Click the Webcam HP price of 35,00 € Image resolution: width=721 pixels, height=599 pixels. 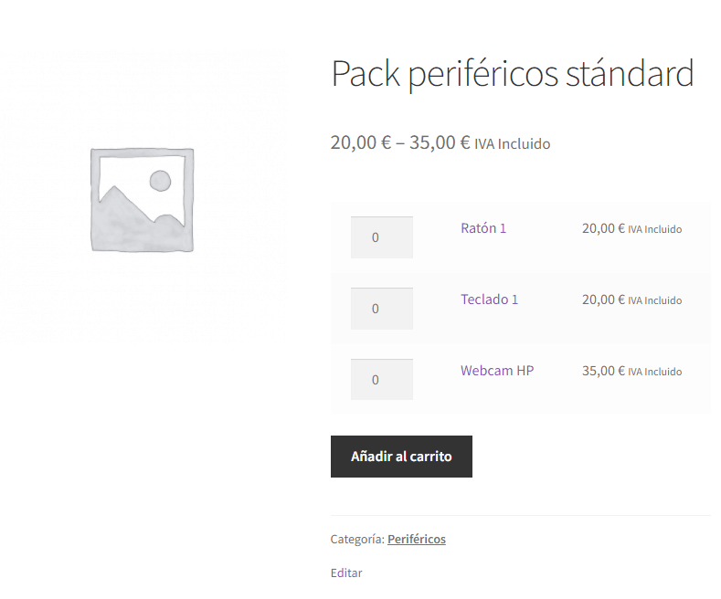[603, 371]
